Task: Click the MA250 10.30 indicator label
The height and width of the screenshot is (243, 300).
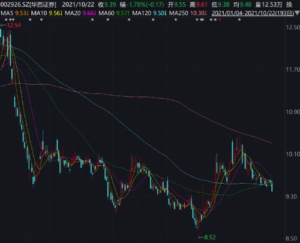Action: [x=188, y=13]
